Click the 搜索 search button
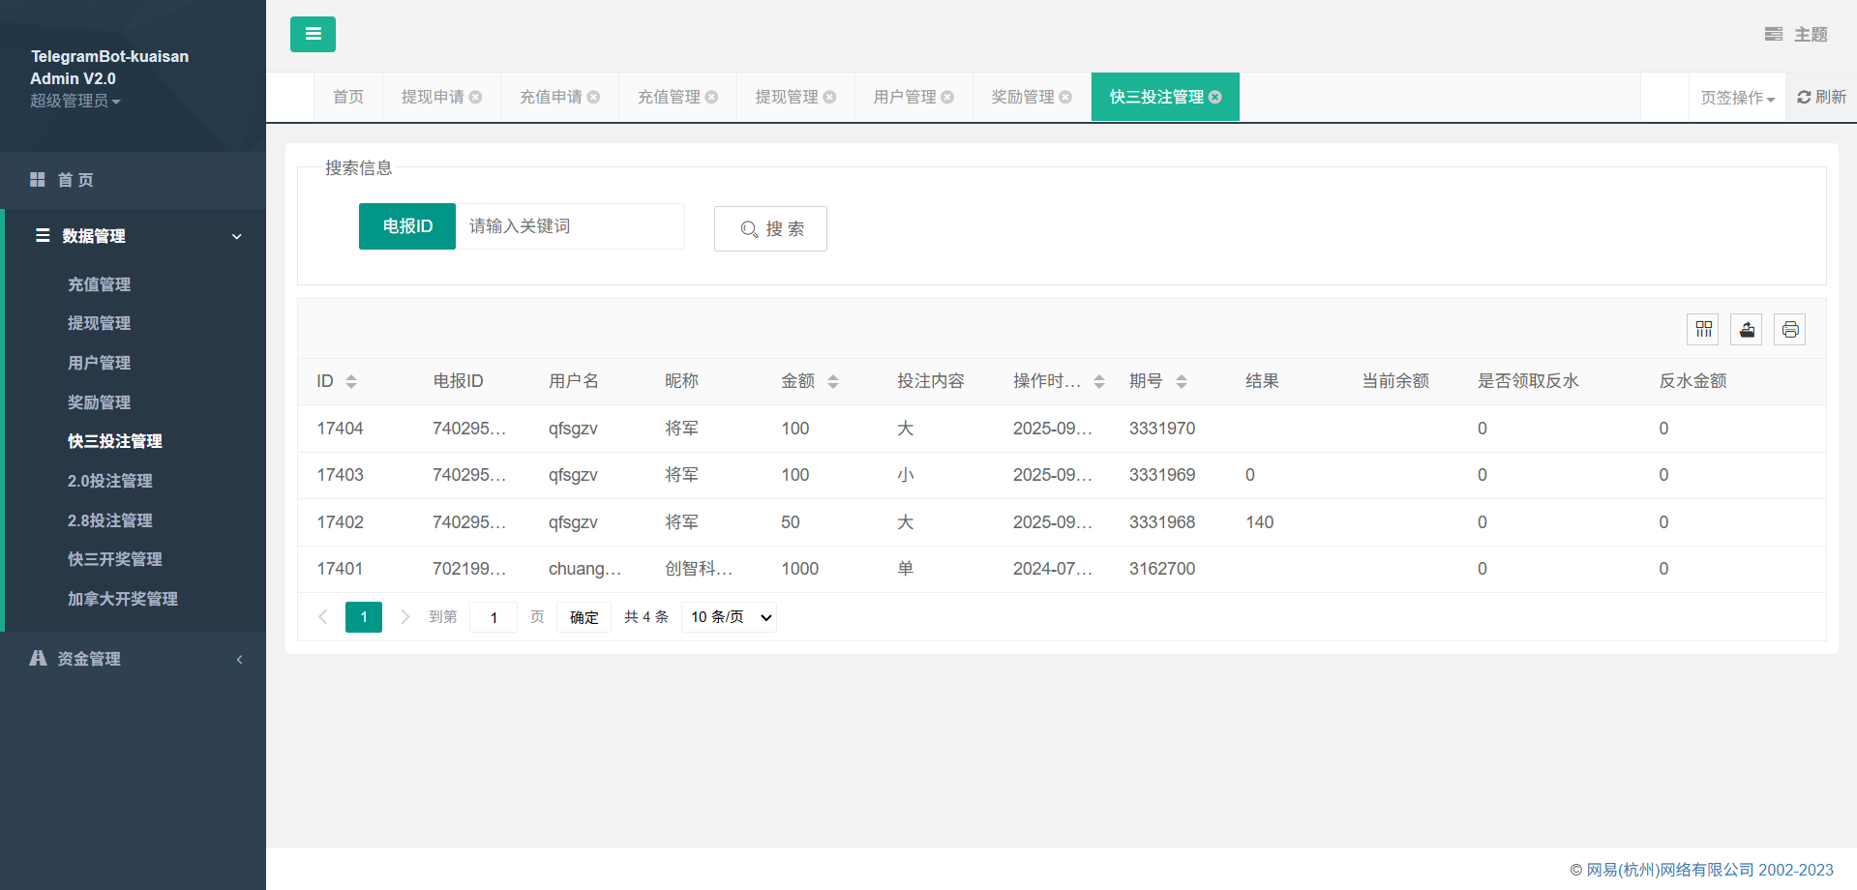Viewport: 1857px width, 890px height. [x=770, y=229]
